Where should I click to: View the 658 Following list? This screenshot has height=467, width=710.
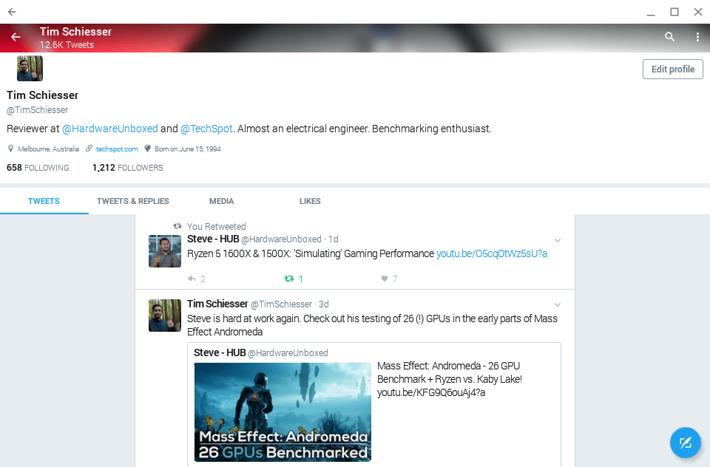click(x=38, y=168)
